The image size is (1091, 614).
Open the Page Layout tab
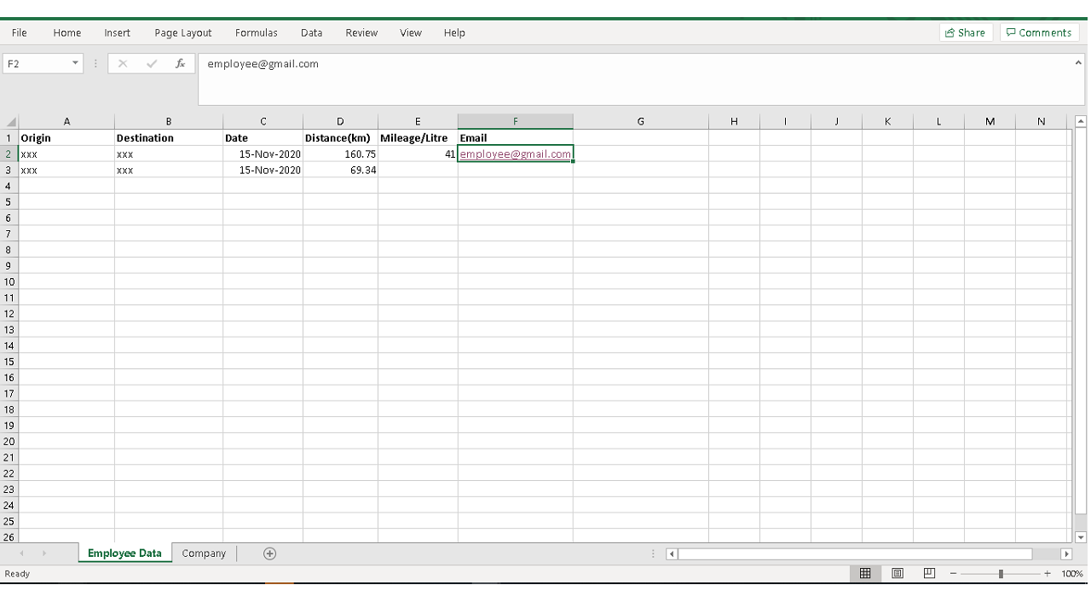pos(183,32)
